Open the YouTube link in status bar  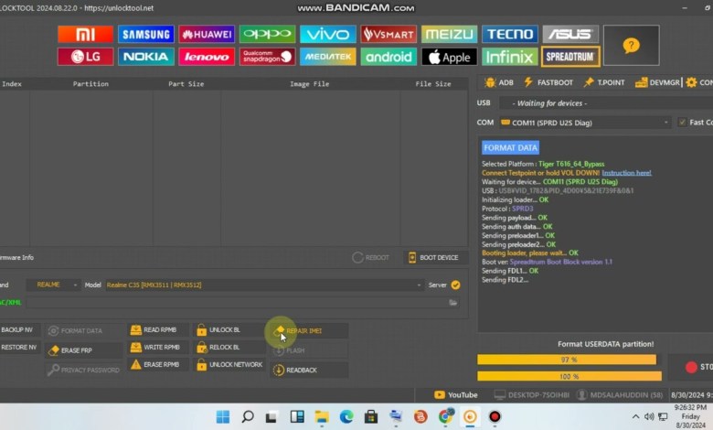click(456, 395)
